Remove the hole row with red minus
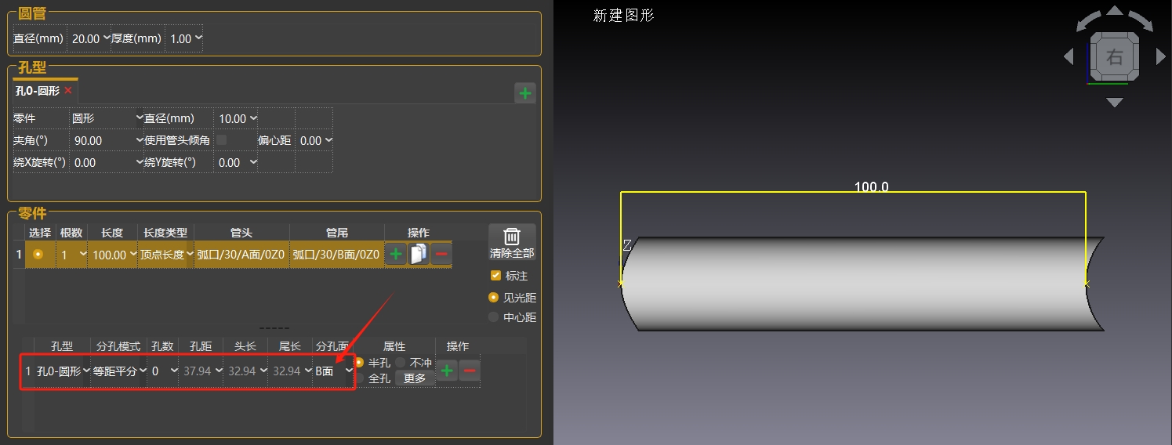The image size is (1172, 445). [x=470, y=371]
